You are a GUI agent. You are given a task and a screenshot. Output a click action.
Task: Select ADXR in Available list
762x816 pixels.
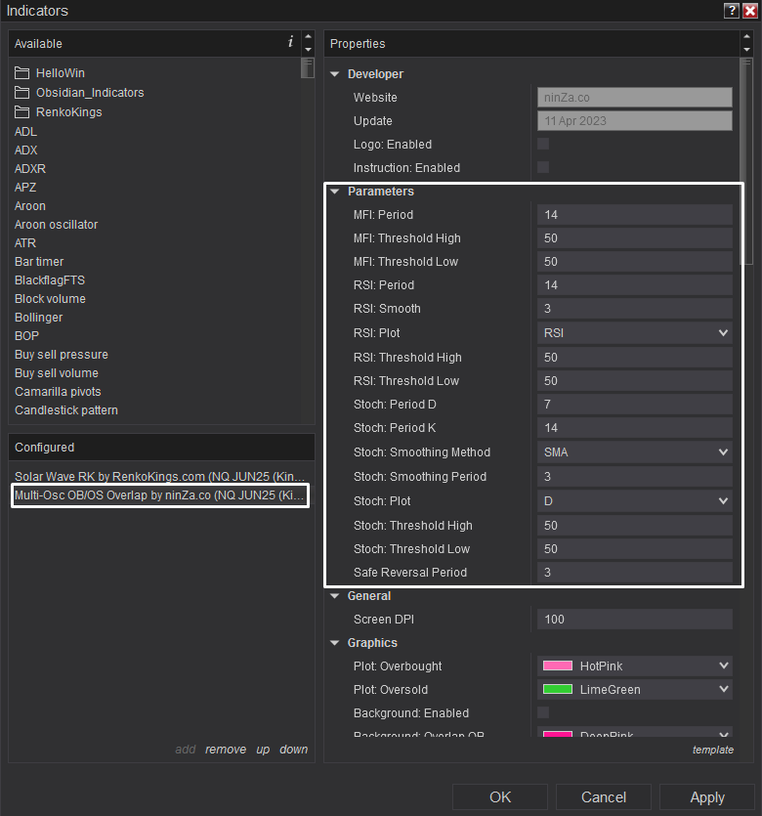pos(30,169)
